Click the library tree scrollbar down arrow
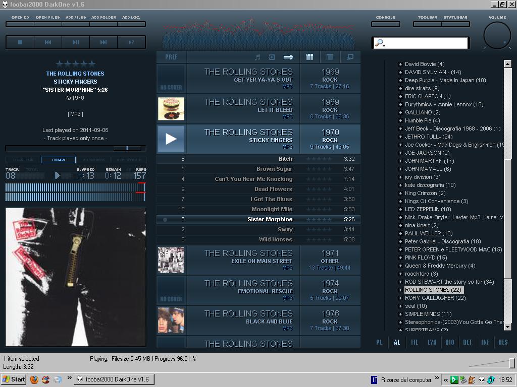 coord(508,327)
